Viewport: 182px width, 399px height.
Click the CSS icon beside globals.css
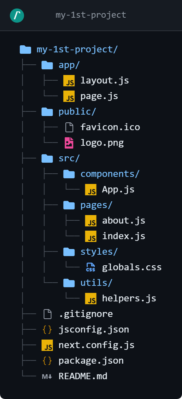[91, 267]
